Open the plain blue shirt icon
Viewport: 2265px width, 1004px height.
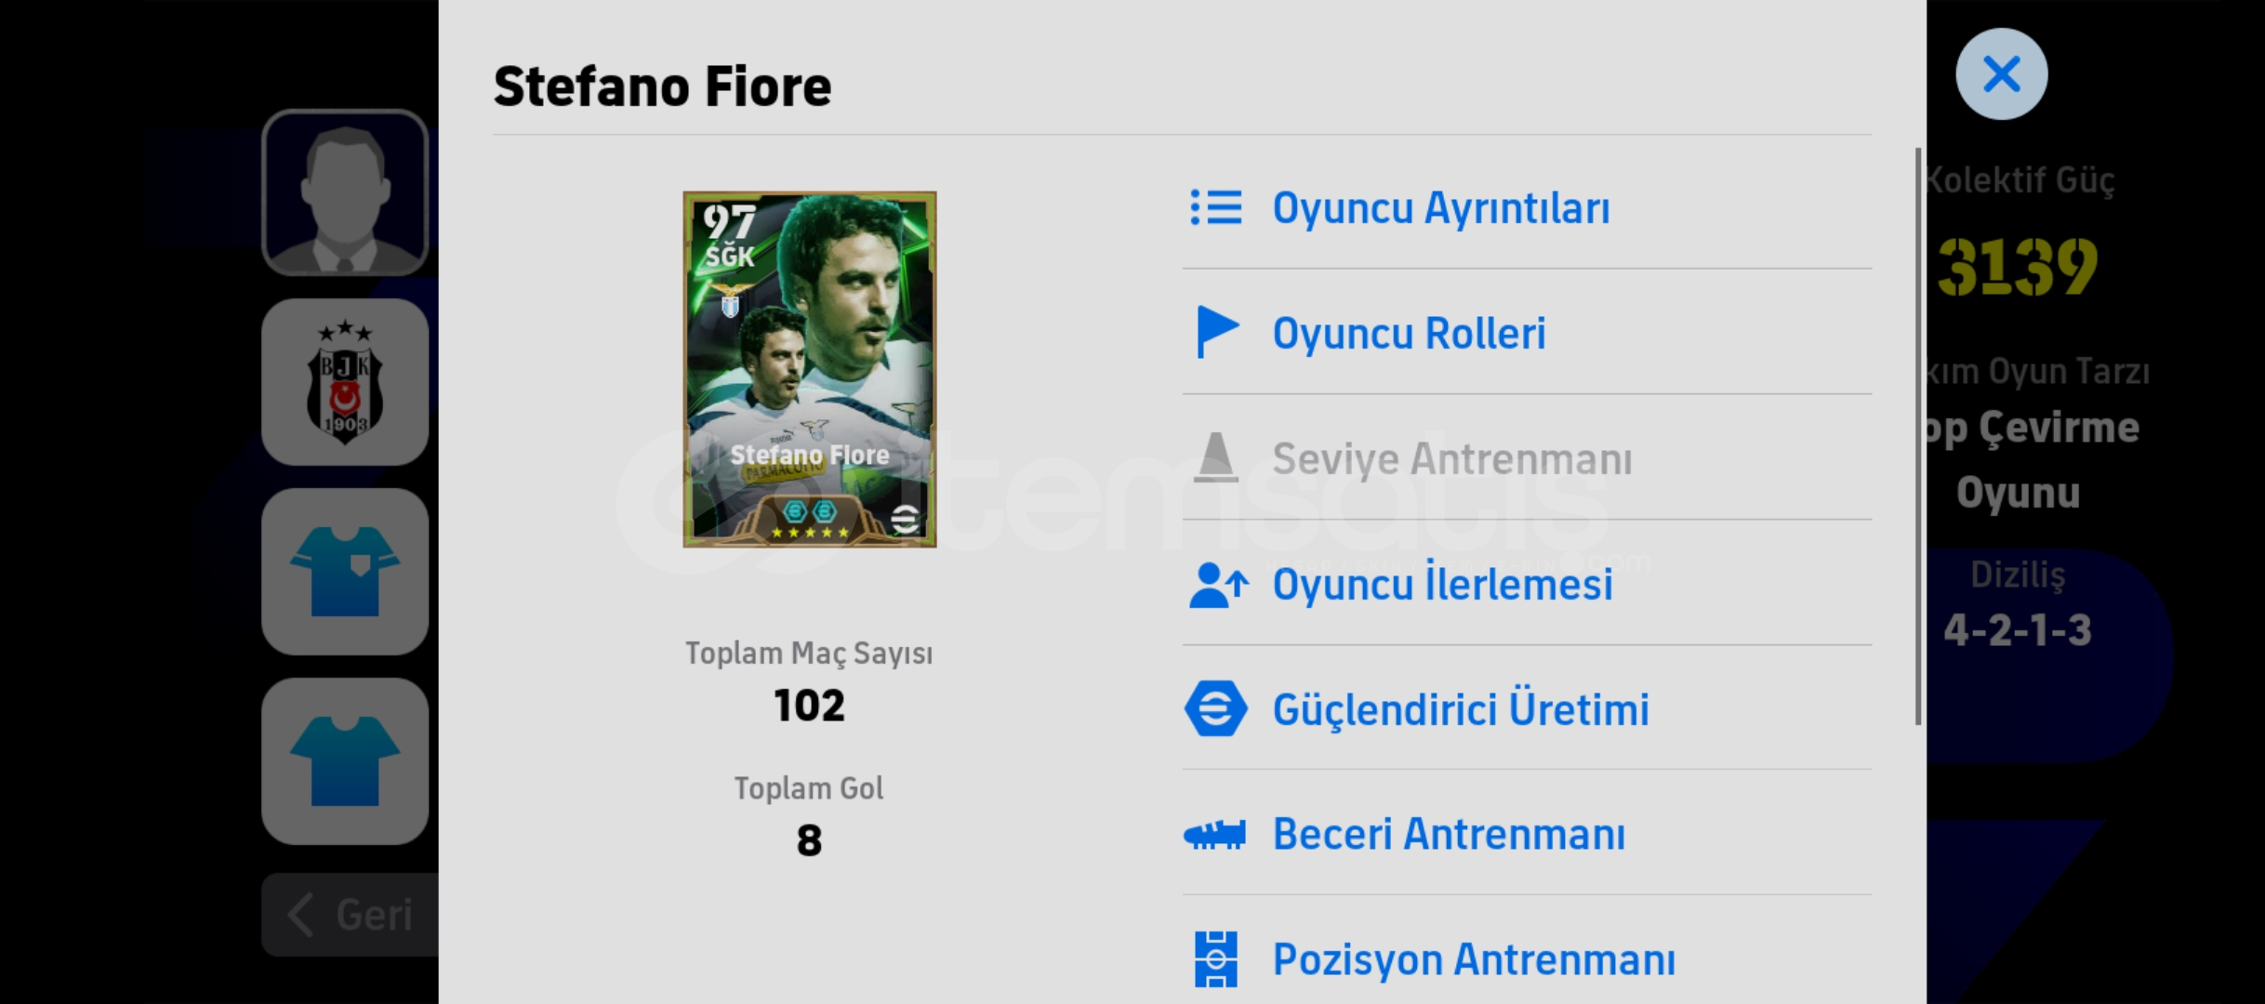click(x=345, y=761)
